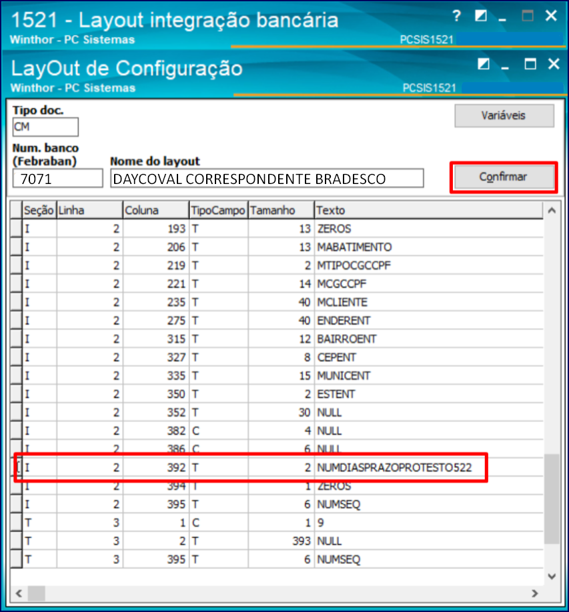Click the TipoCampo column header
The image size is (569, 612).
click(219, 211)
